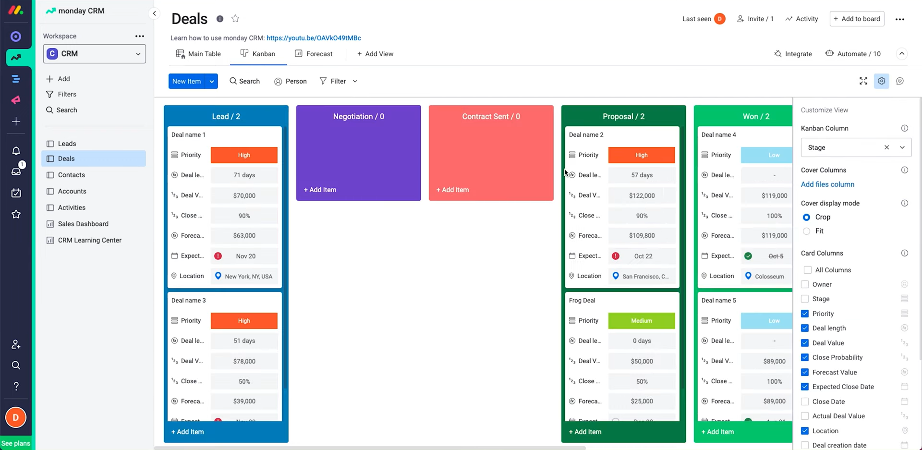Open the board three-dots menu at top right
Image resolution: width=922 pixels, height=450 pixels.
click(900, 19)
